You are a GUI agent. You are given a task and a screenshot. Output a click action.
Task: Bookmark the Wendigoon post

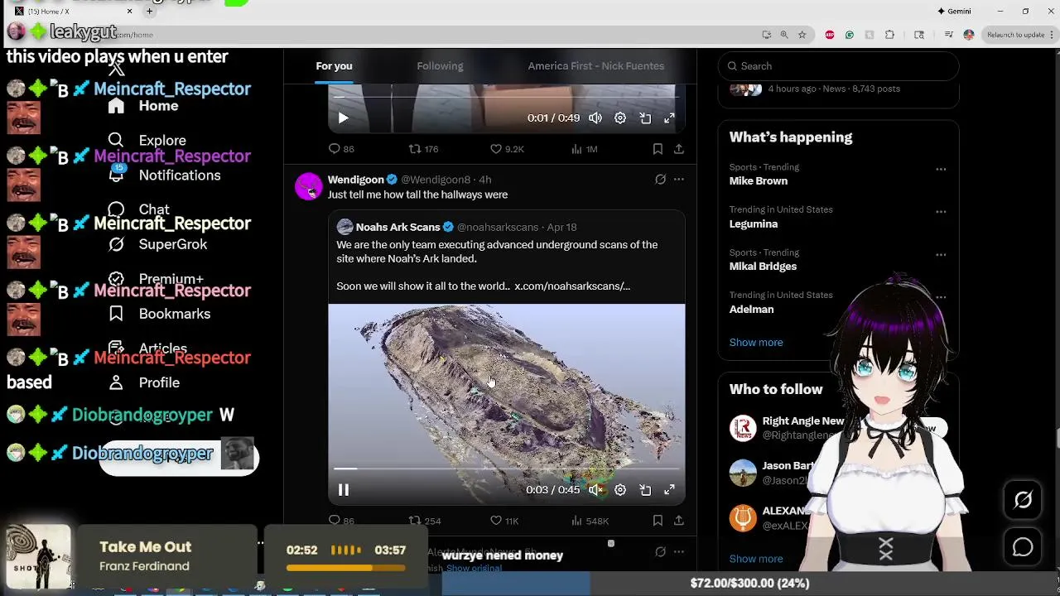point(658,521)
